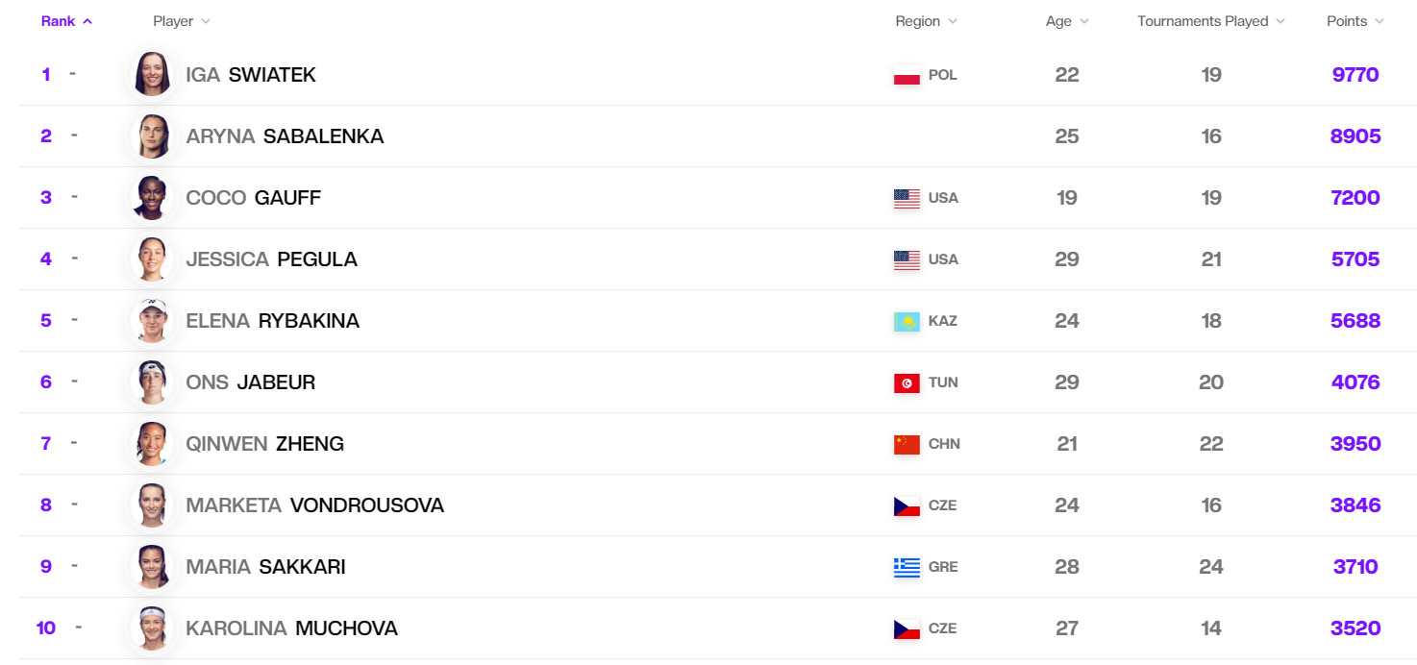Click Ons Jabeur's profile picture
Image resolution: width=1417 pixels, height=665 pixels.
pyautogui.click(x=153, y=382)
